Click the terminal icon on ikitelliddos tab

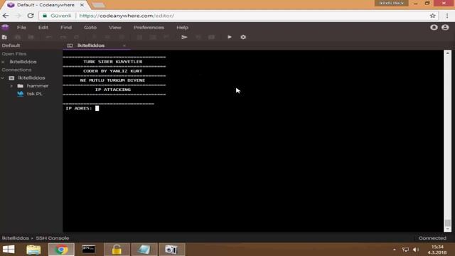pyautogui.click(x=70, y=46)
